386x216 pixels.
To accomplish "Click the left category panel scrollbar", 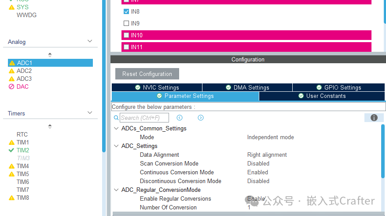I will coord(104,76).
